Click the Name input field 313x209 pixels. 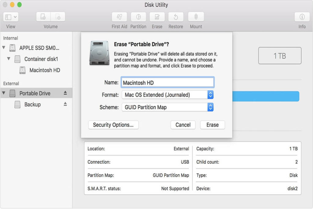168,82
